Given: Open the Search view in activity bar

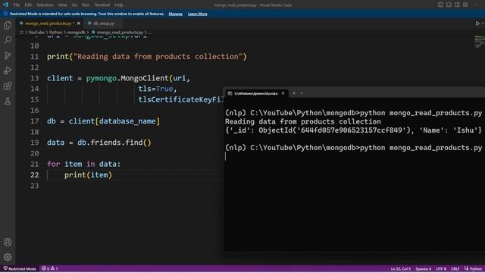Looking at the screenshot, I should pyautogui.click(x=8, y=40).
